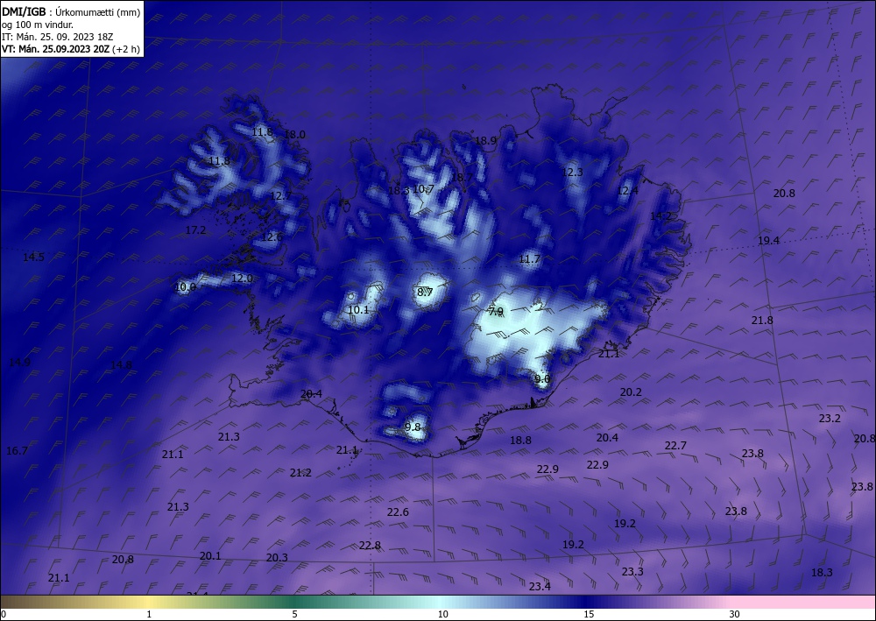Select the 'VT: Mán. 25.09.2023 20Z (+2 h)' line
Viewport: 876px width, 621px height.
pyautogui.click(x=70, y=49)
